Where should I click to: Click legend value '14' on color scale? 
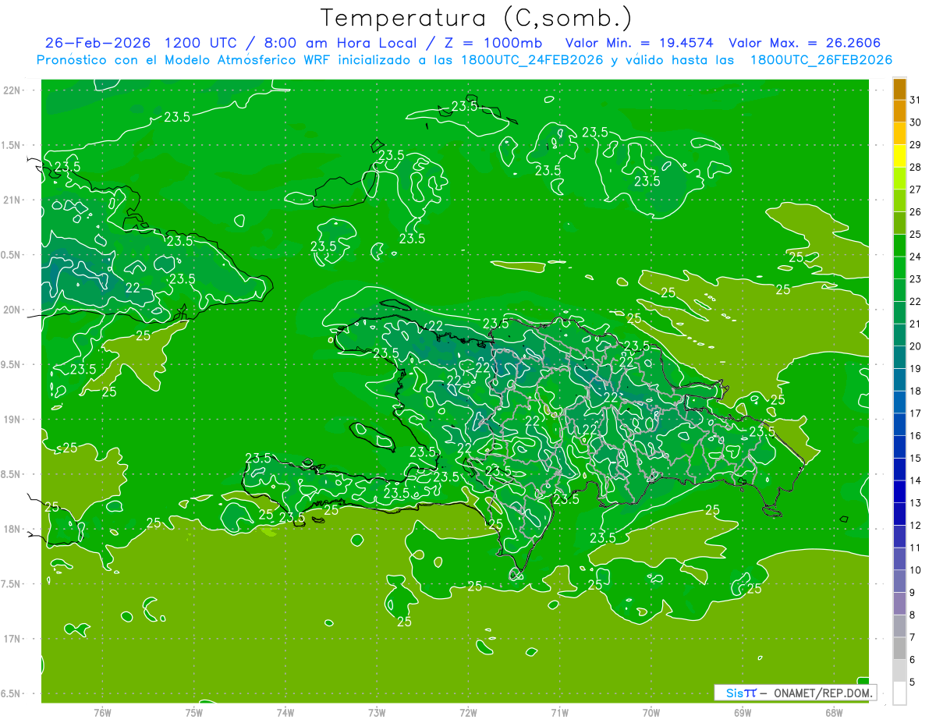[x=916, y=480]
